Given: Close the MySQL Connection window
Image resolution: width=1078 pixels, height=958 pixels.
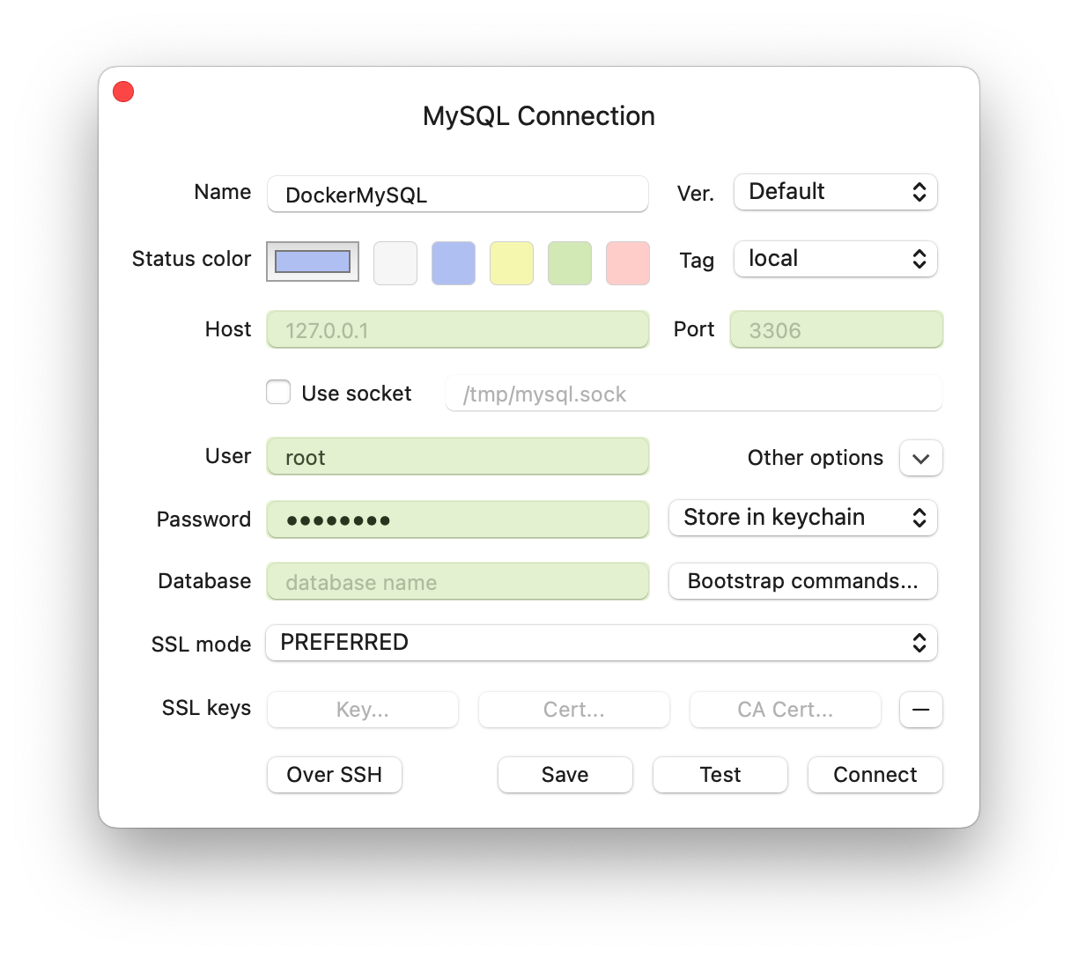Looking at the screenshot, I should [x=123, y=92].
